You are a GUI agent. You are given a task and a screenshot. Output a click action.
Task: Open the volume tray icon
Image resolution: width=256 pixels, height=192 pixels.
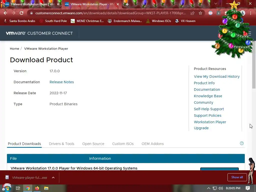click(x=220, y=188)
